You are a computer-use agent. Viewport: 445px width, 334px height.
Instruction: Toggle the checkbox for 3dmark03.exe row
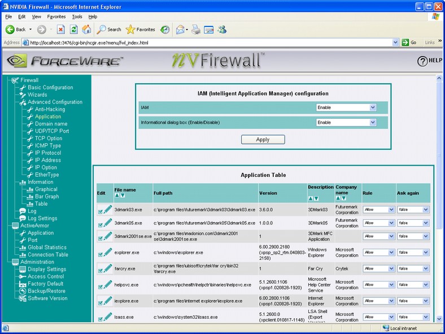[x=100, y=211]
